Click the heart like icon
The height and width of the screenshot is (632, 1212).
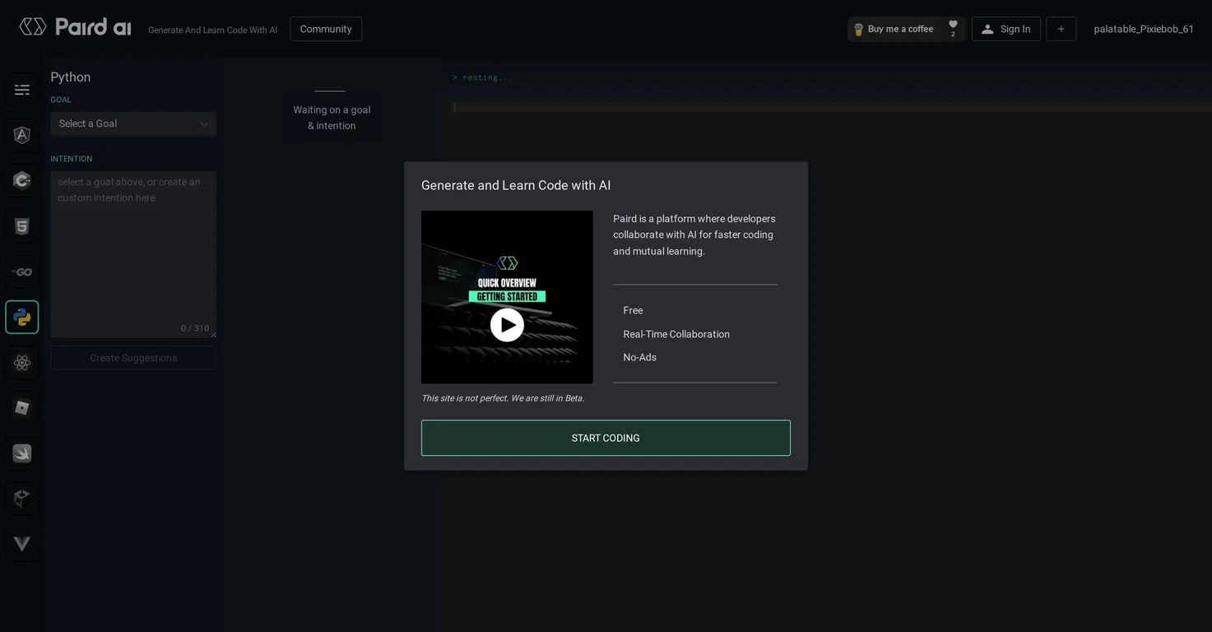(x=953, y=25)
